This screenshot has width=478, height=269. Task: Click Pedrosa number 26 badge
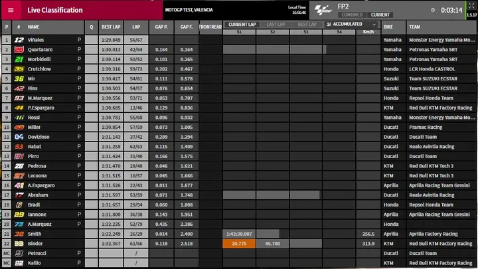click(19, 166)
